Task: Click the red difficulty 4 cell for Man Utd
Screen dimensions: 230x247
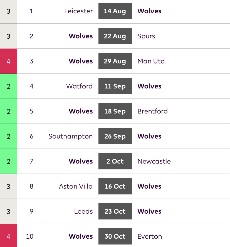Action: click(x=8, y=61)
